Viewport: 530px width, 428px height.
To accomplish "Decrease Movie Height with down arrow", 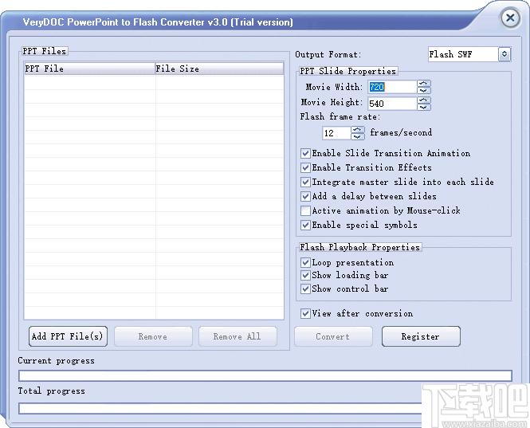I will click(423, 107).
